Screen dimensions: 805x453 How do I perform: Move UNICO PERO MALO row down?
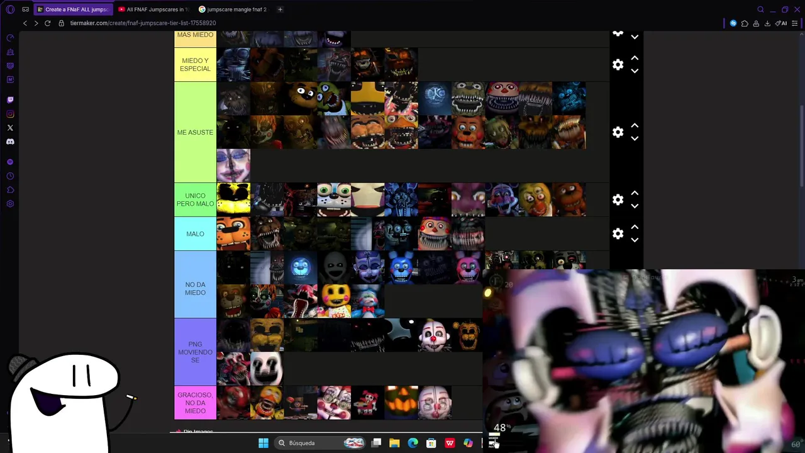(x=635, y=206)
